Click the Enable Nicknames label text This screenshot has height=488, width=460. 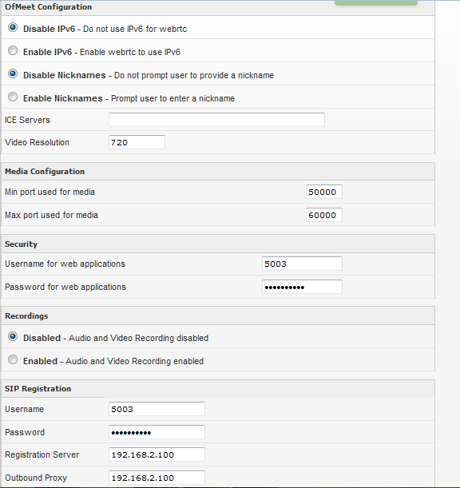coord(62,98)
